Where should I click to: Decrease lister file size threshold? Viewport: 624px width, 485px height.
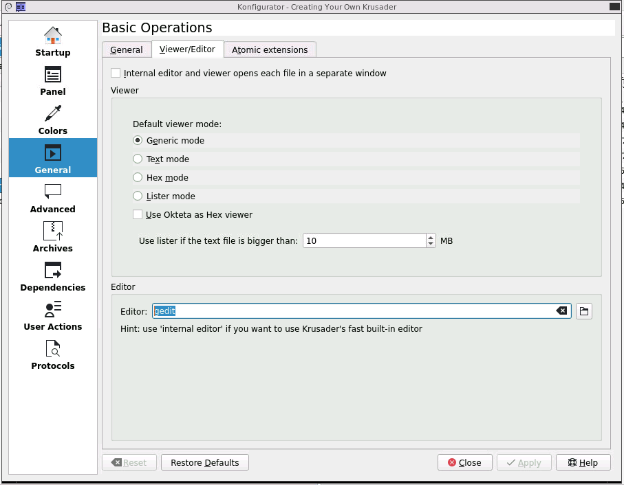[x=431, y=243]
